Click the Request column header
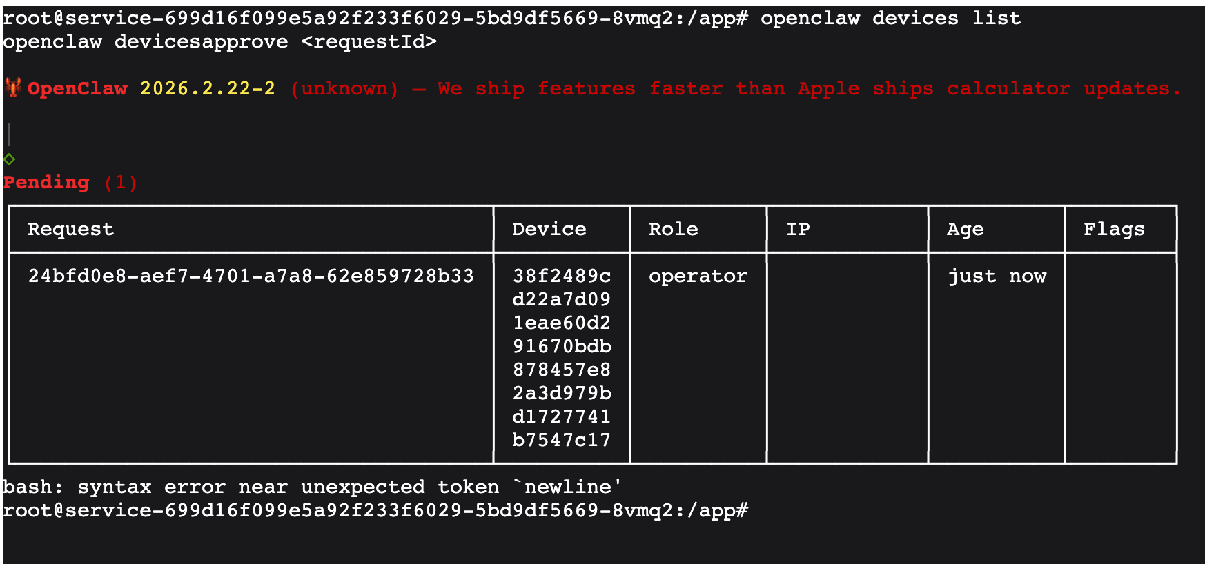 tap(70, 230)
